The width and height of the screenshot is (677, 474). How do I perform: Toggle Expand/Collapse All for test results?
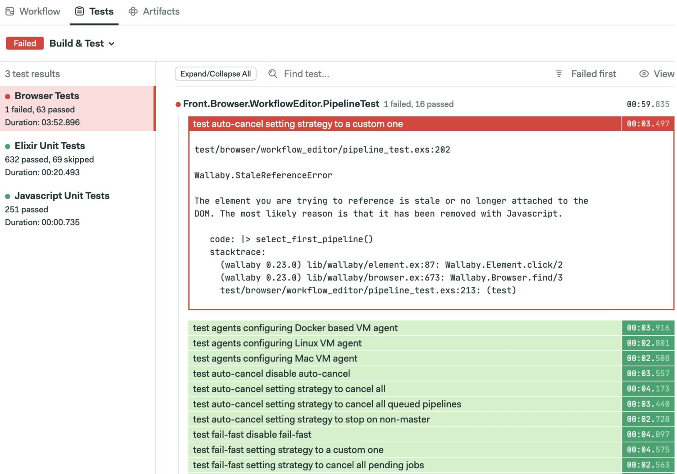(216, 74)
